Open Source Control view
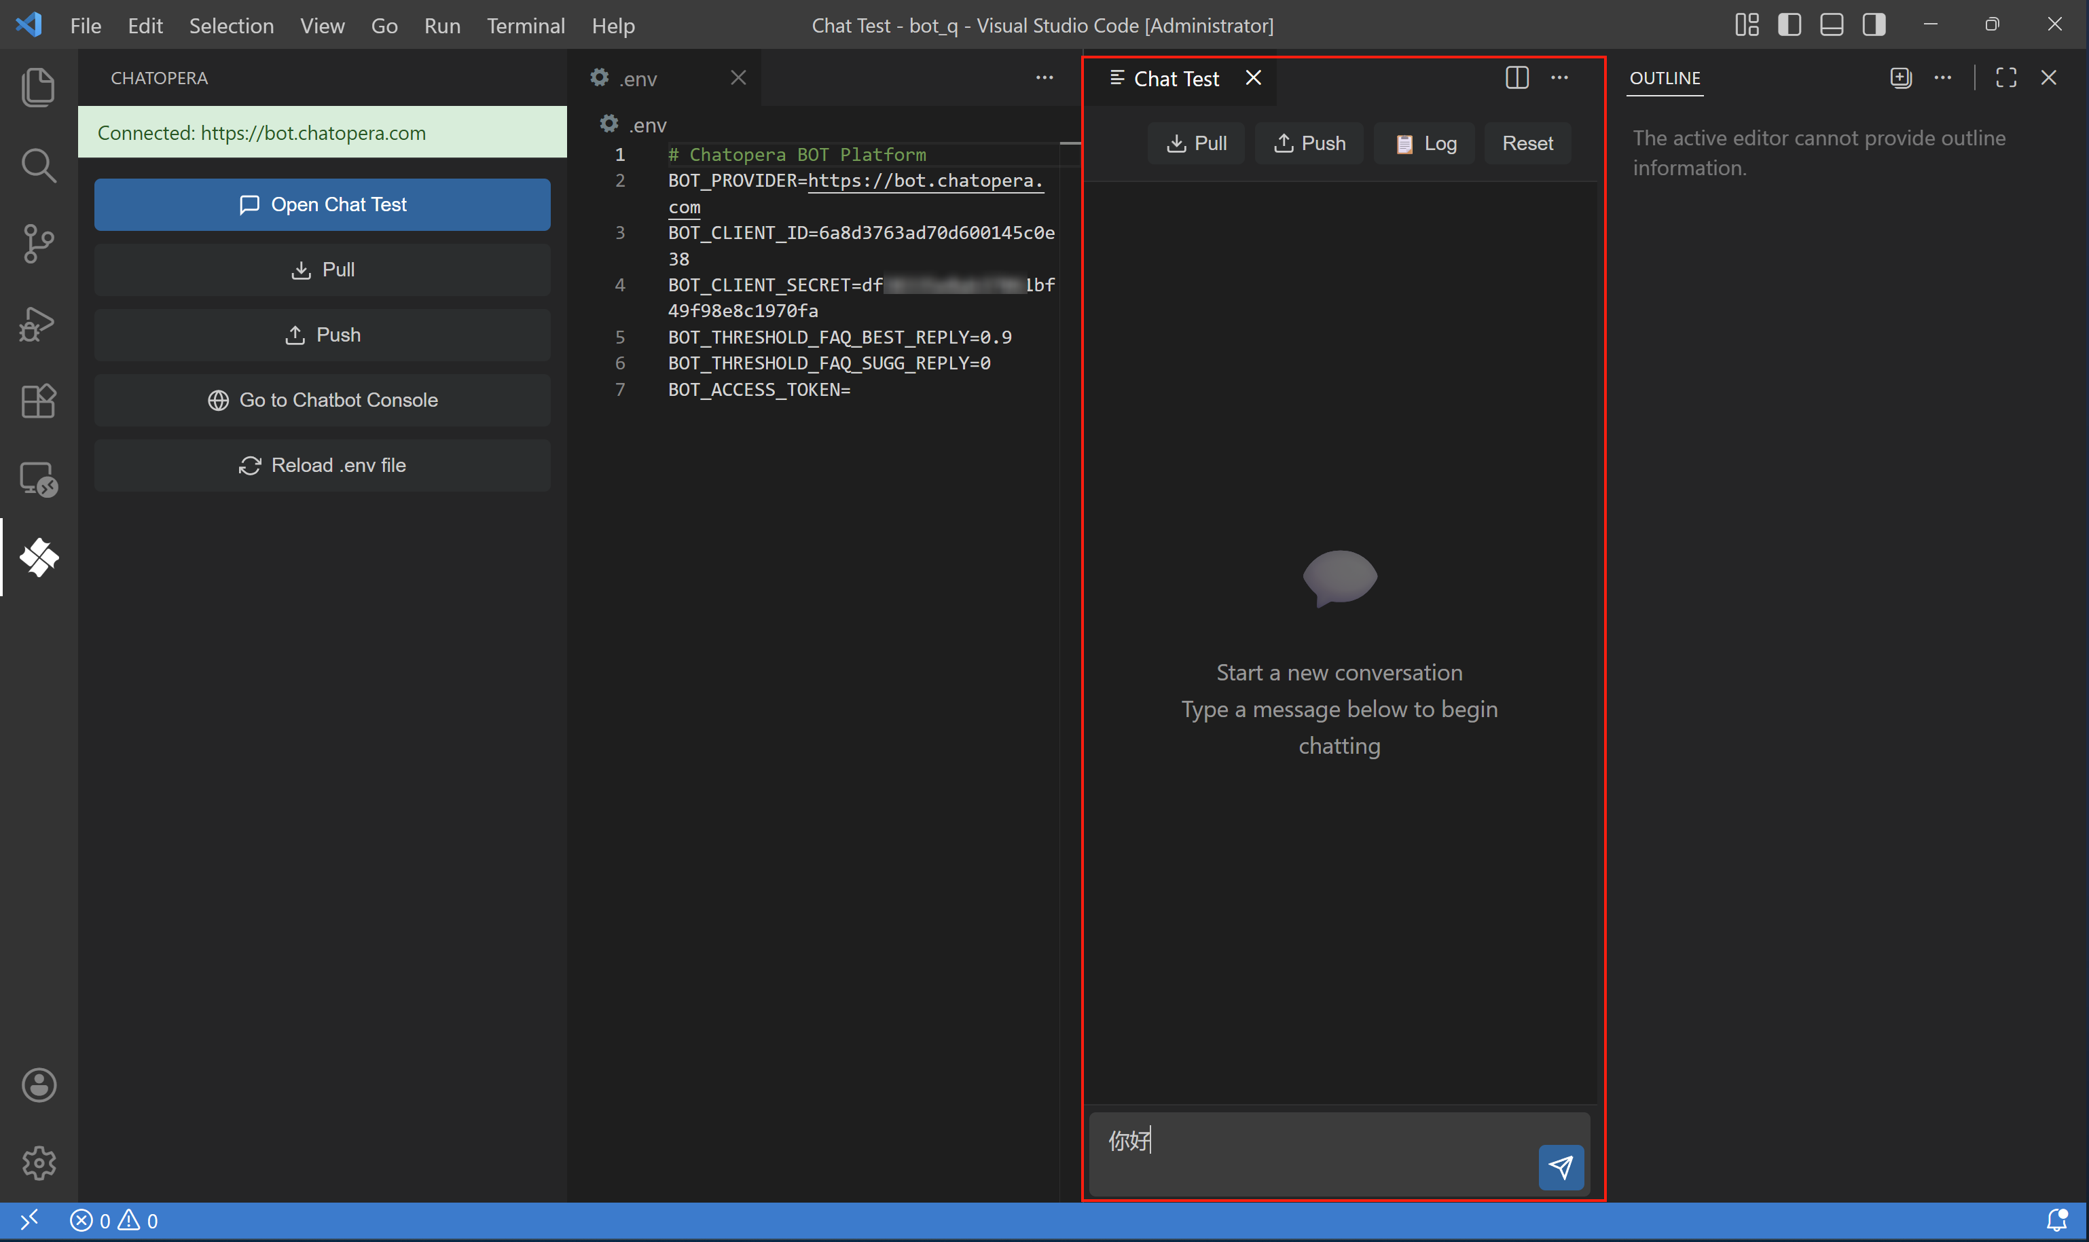 (x=39, y=244)
